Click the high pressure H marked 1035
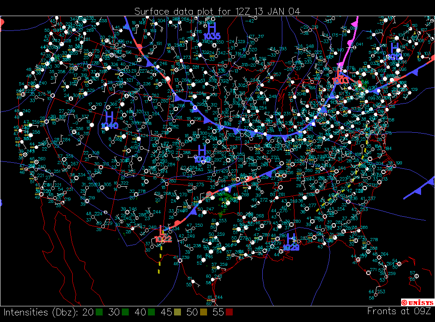The width and height of the screenshot is (435, 322). click(212, 28)
